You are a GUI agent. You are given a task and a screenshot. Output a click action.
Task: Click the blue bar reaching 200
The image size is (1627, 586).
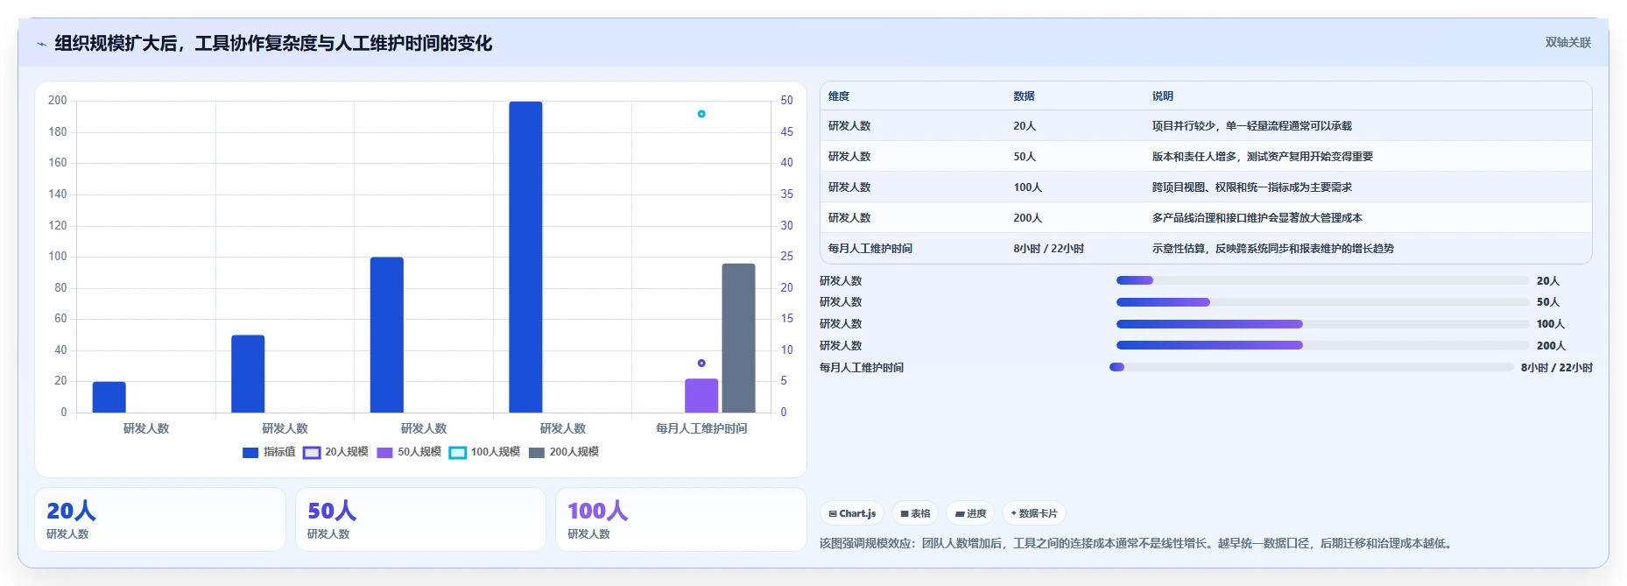525,257
